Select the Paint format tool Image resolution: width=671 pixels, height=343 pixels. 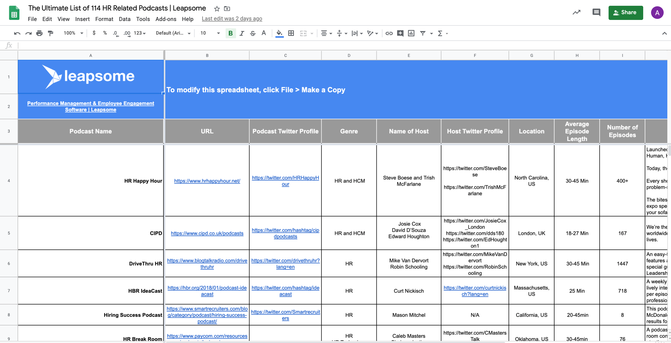pos(50,33)
